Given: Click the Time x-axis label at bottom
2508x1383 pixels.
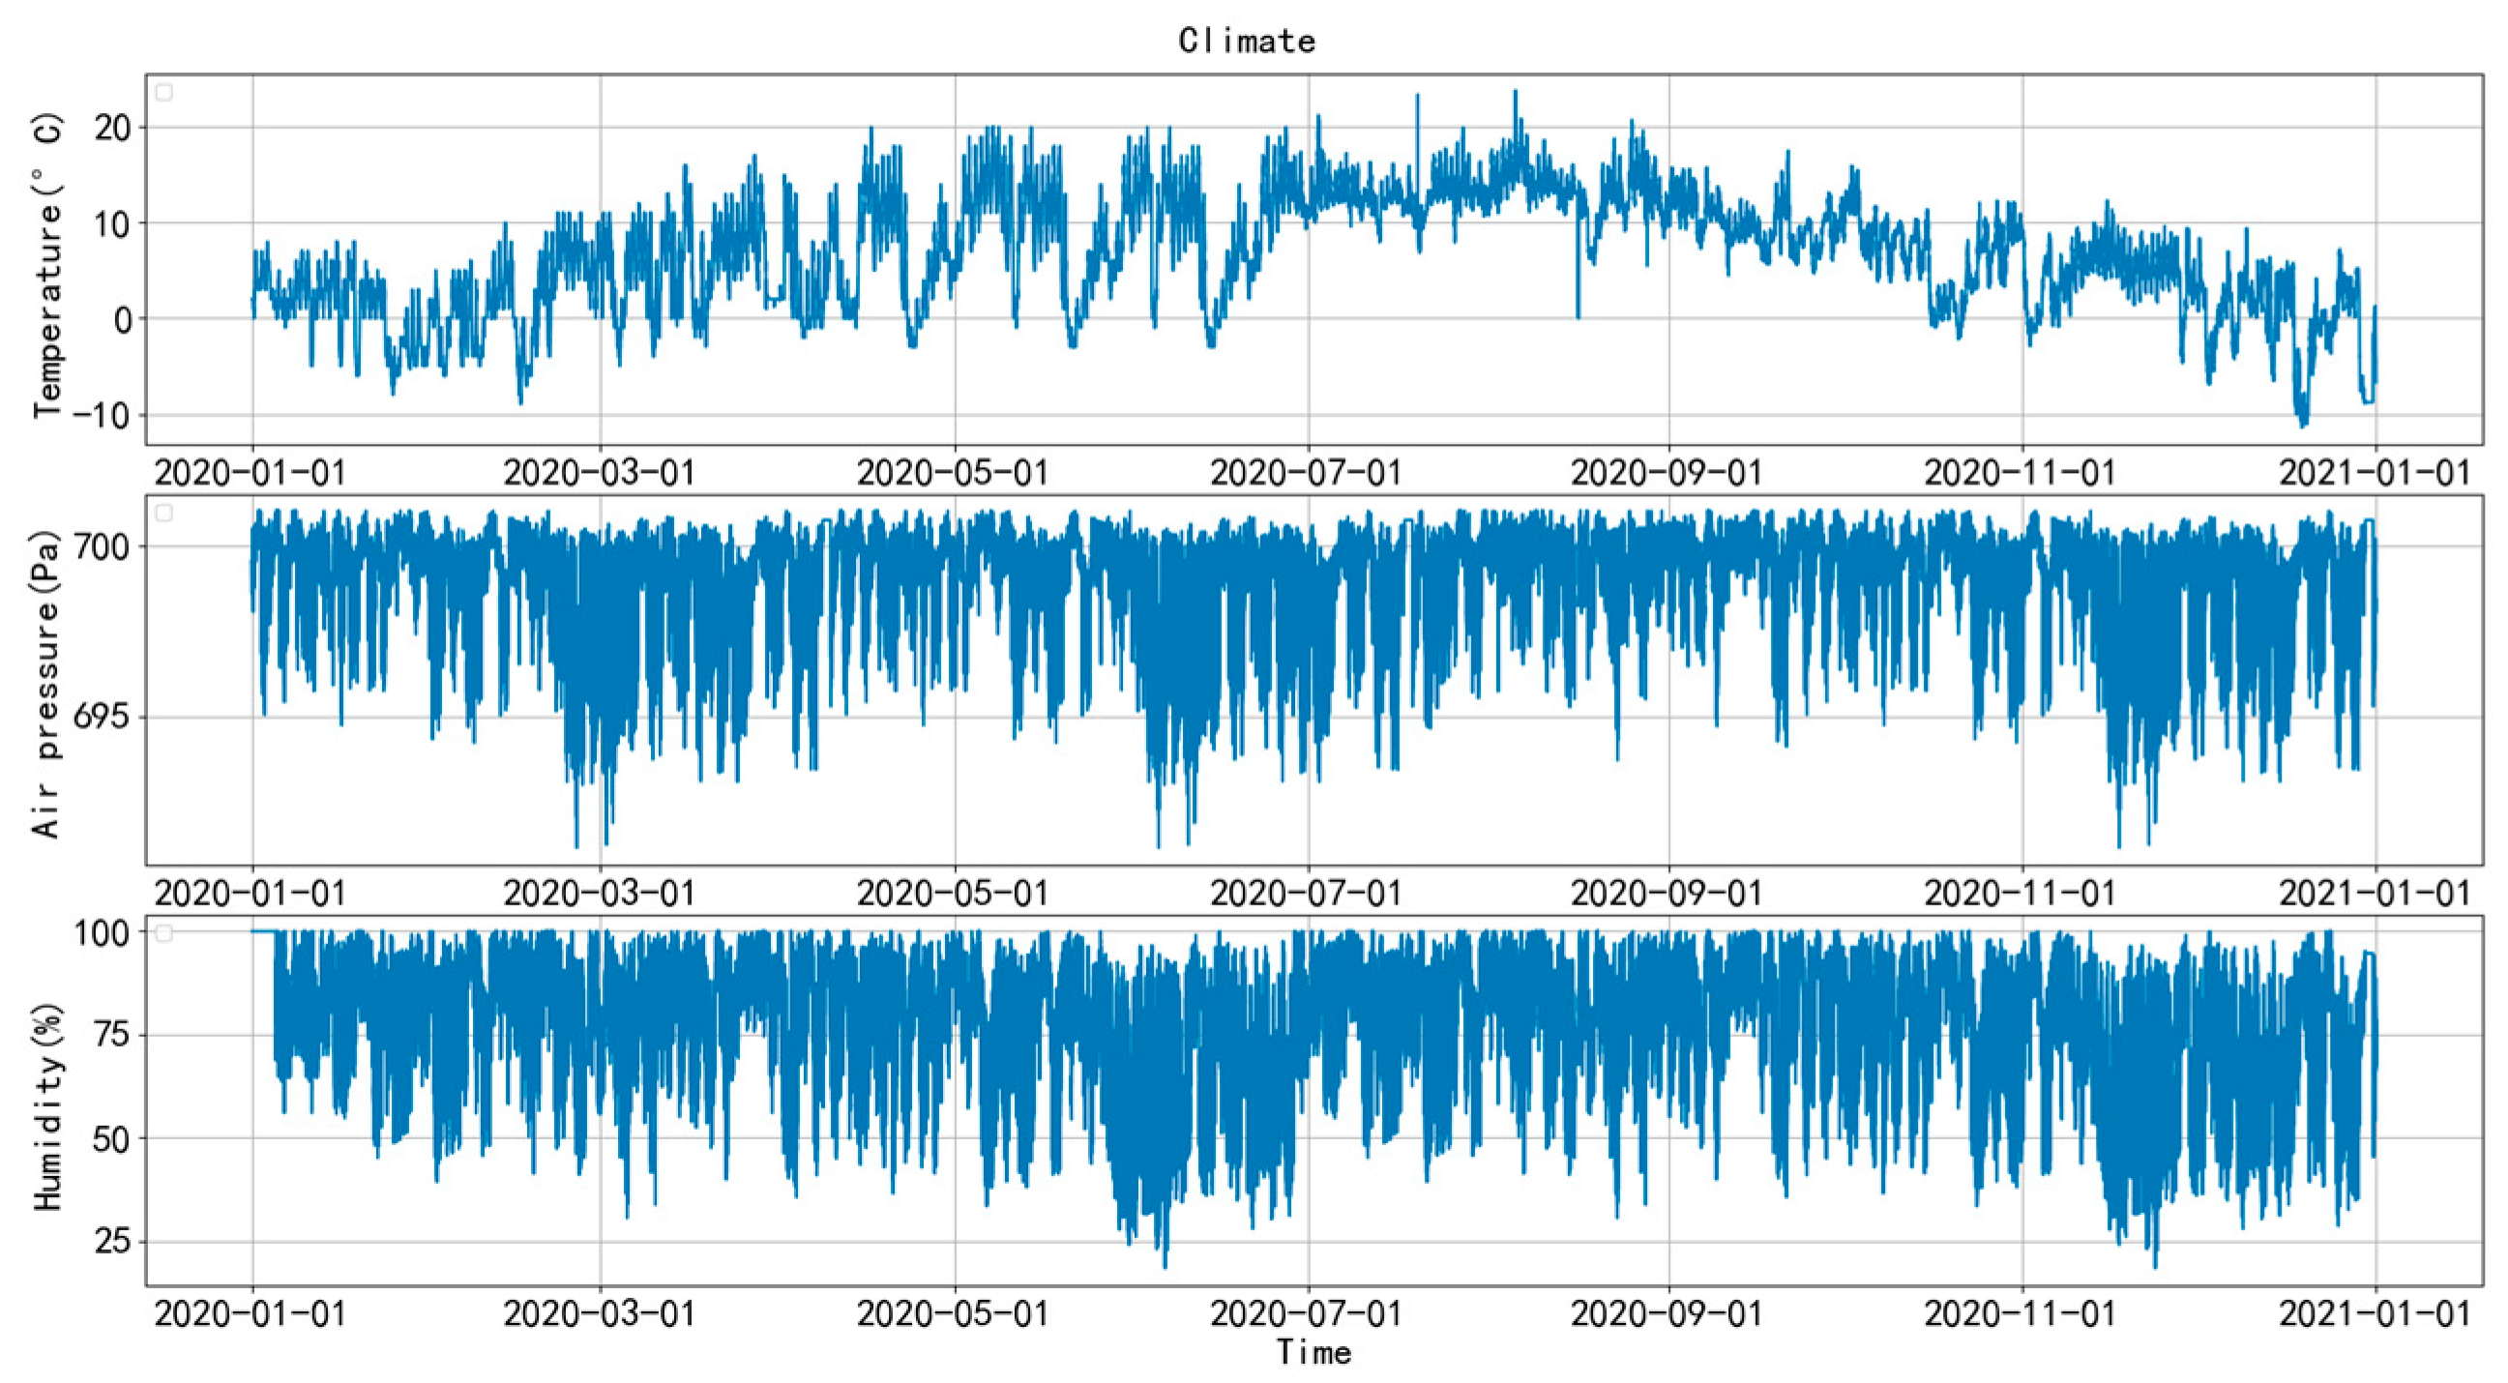Looking at the screenshot, I should click(1313, 1352).
